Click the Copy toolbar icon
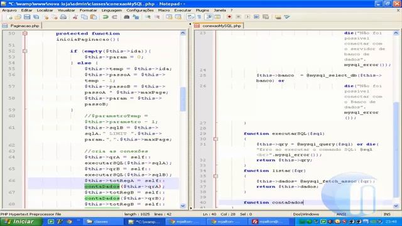 pos(84,17)
